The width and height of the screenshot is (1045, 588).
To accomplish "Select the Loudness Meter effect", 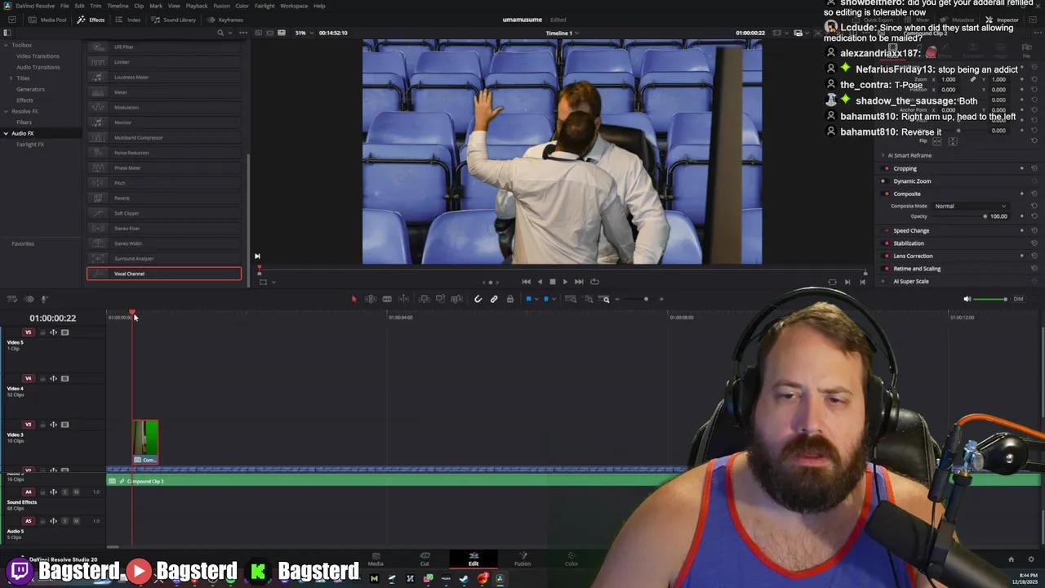I will pyautogui.click(x=163, y=77).
